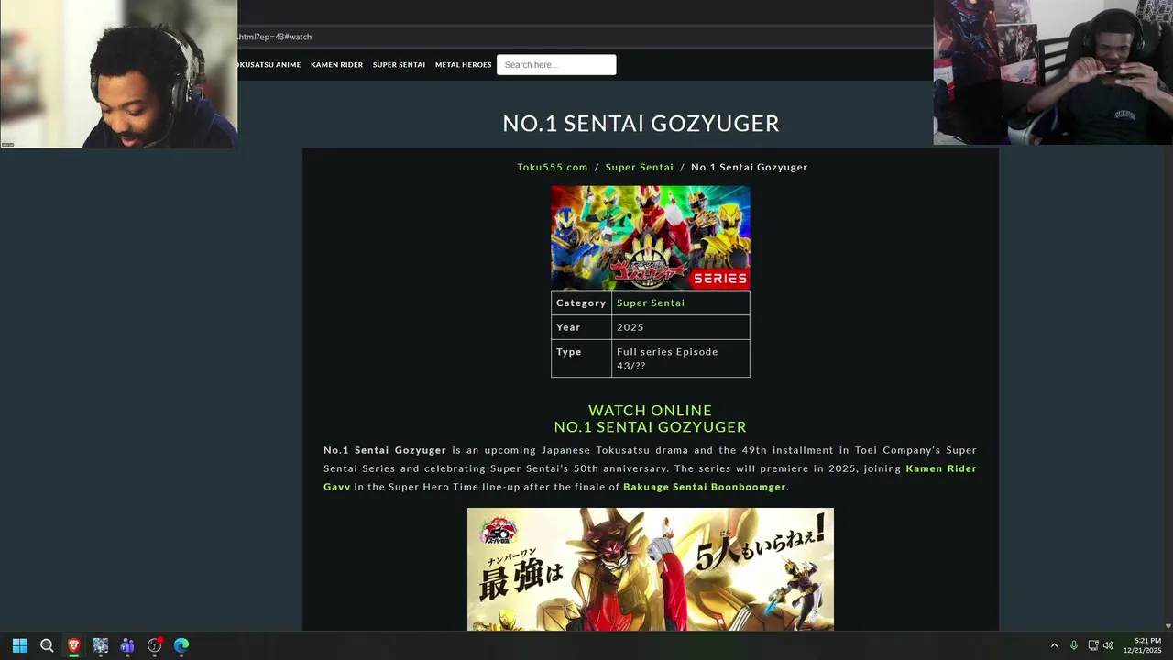
Task: Open Microsoft Edge from the taskbar
Action: coord(181,645)
